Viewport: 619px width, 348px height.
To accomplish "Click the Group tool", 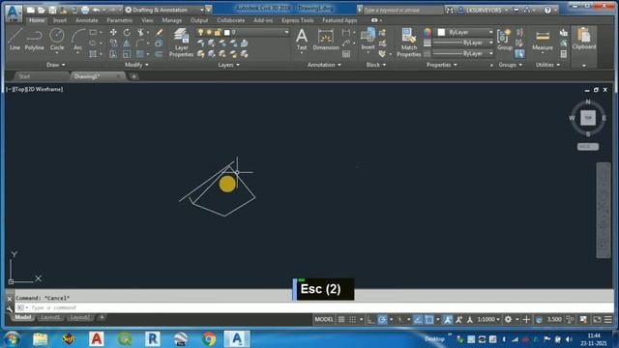I will coord(505,40).
